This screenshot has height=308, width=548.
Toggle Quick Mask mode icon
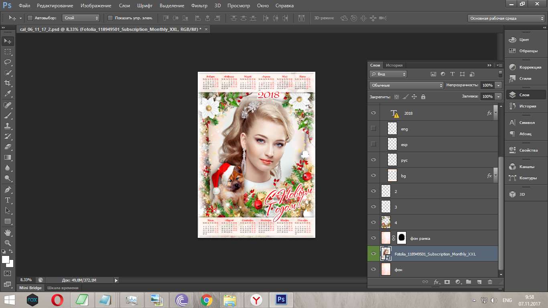(x=8, y=273)
